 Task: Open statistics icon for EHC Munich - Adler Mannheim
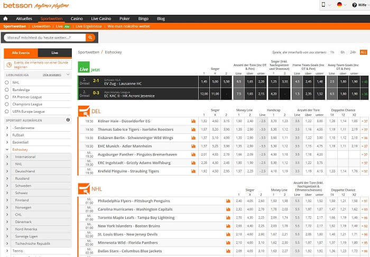[193, 146]
